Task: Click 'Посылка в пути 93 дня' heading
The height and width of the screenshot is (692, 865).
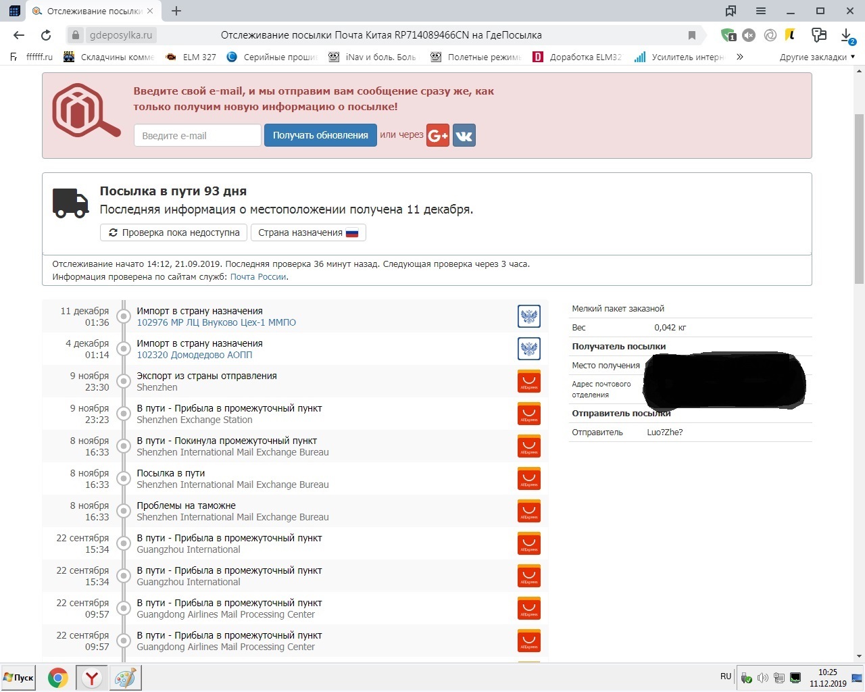Action: point(173,191)
